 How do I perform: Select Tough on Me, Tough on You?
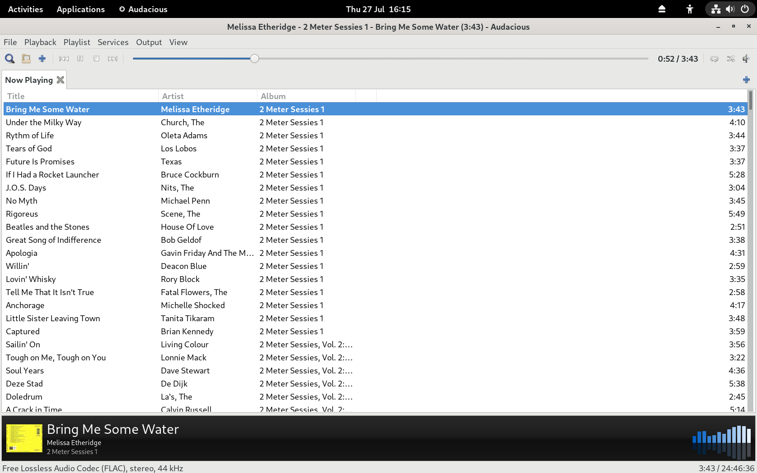pyautogui.click(x=375, y=357)
